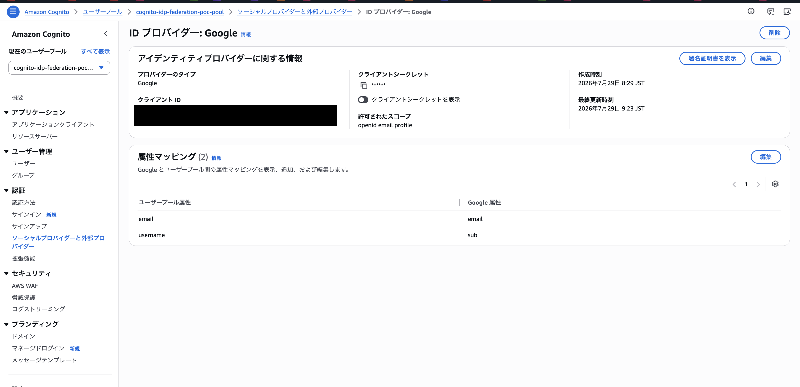800x387 pixels.
Task: Edit identity provider information
Action: point(766,58)
